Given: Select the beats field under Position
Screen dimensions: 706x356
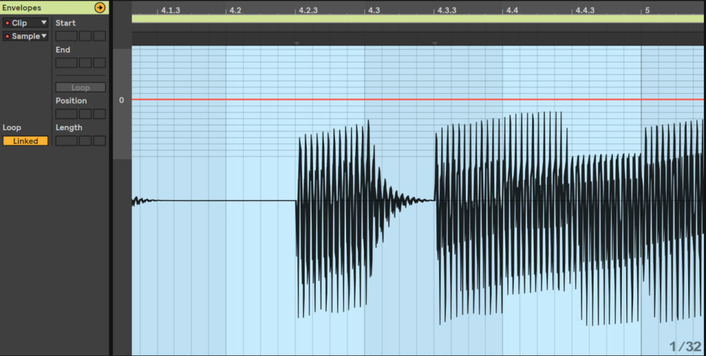Looking at the screenshot, I should click(x=85, y=114).
